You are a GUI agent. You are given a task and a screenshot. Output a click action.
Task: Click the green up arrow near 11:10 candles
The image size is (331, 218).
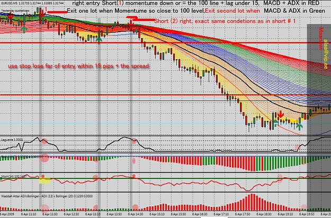point(24,29)
